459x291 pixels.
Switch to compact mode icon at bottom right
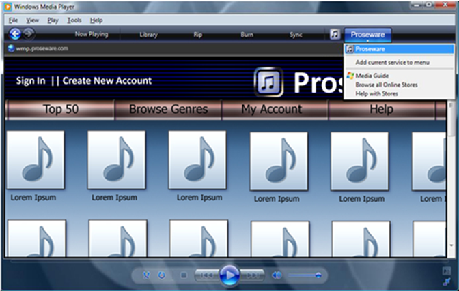(447, 281)
